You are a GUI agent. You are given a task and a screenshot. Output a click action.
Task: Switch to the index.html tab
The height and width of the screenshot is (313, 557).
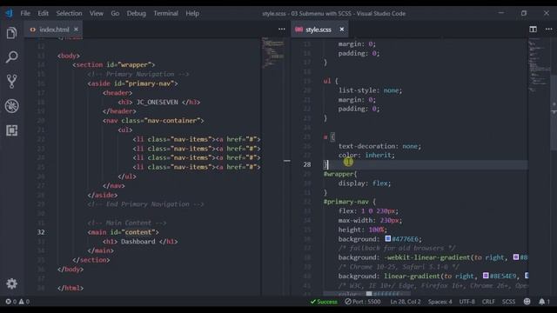pos(53,30)
